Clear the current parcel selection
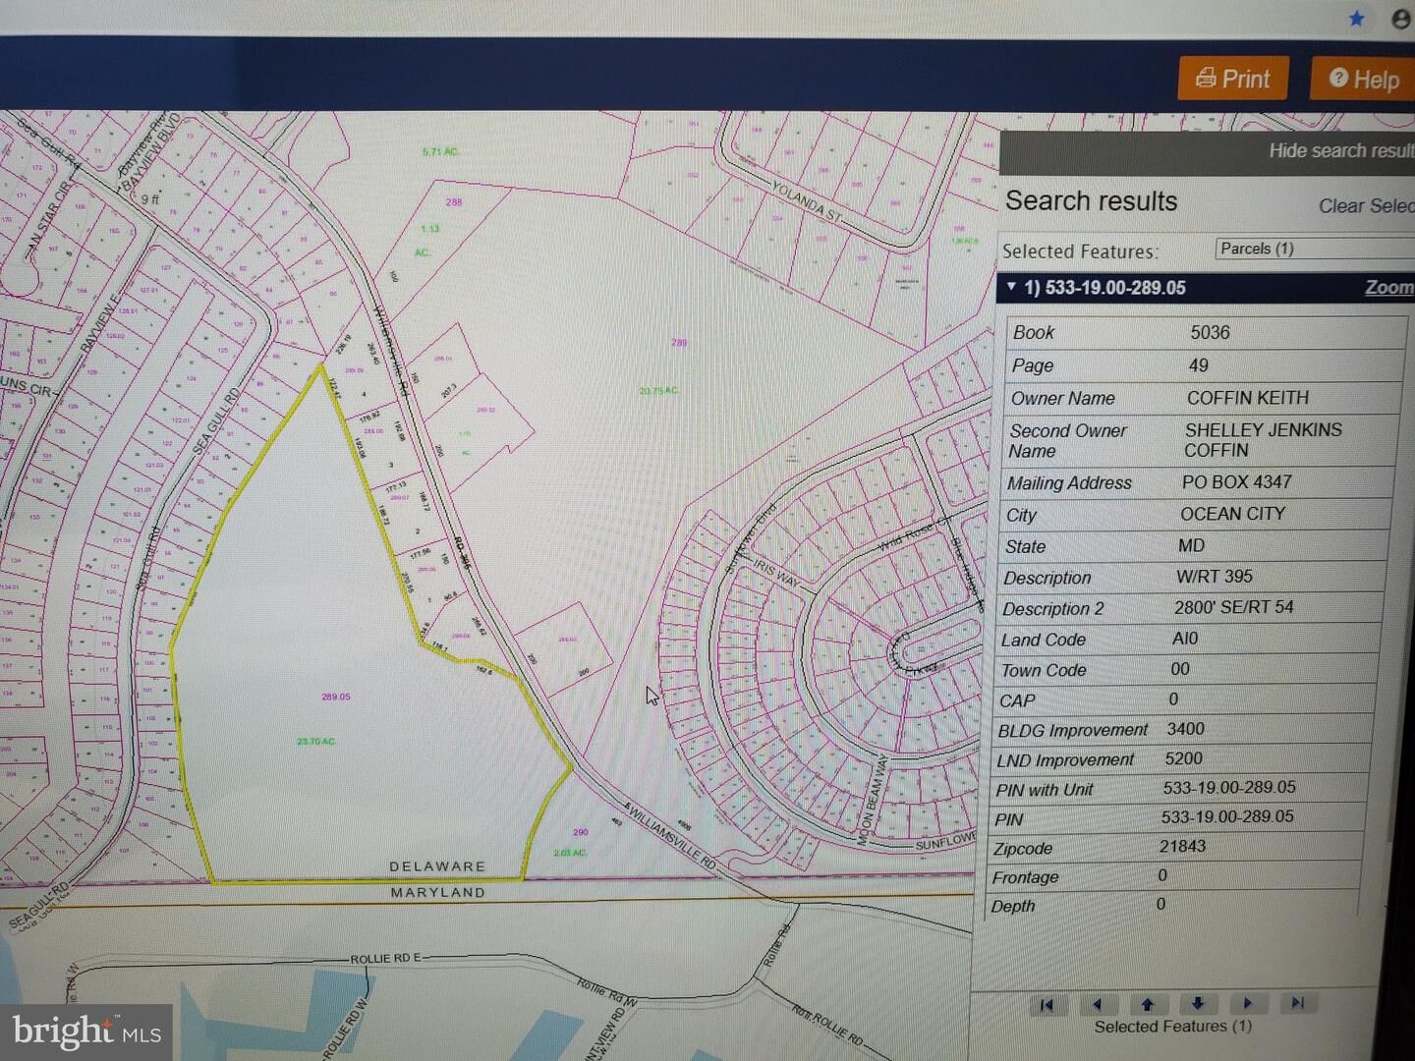Image resolution: width=1415 pixels, height=1061 pixels. pos(1365,206)
